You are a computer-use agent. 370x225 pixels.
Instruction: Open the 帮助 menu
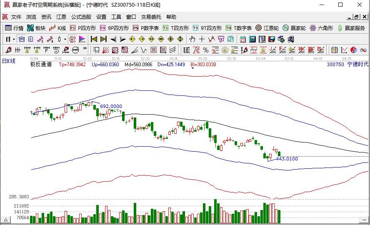(171, 17)
